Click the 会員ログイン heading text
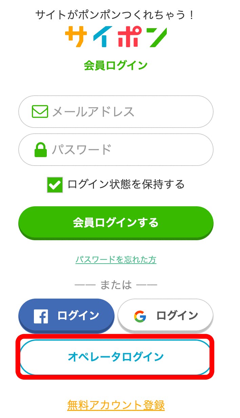This screenshot has width=240, height=418. (116, 65)
